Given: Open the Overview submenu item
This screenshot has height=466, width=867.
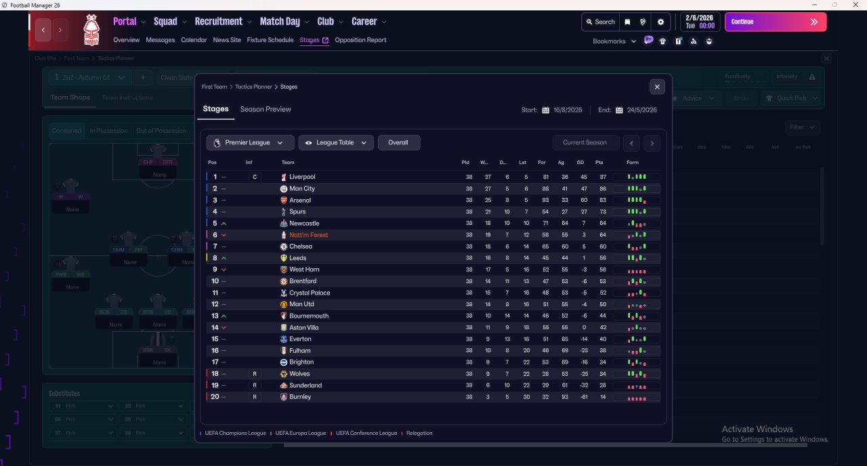Looking at the screenshot, I should [x=127, y=40].
